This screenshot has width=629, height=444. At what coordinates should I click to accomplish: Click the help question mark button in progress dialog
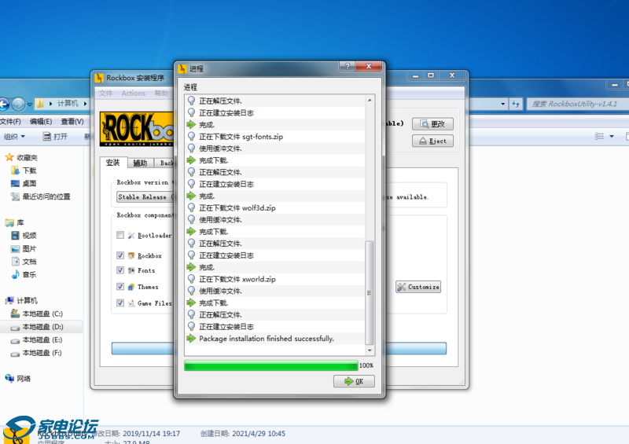[x=348, y=66]
